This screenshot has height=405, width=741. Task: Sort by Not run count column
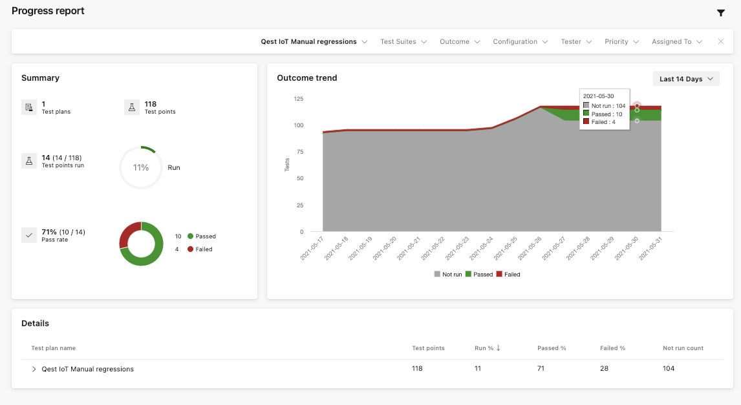[683, 348]
